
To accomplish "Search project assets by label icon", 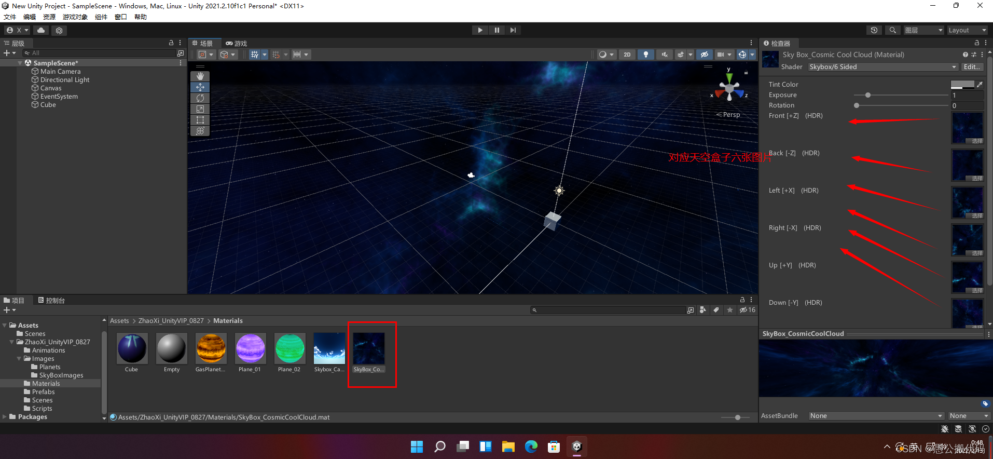I will (716, 310).
